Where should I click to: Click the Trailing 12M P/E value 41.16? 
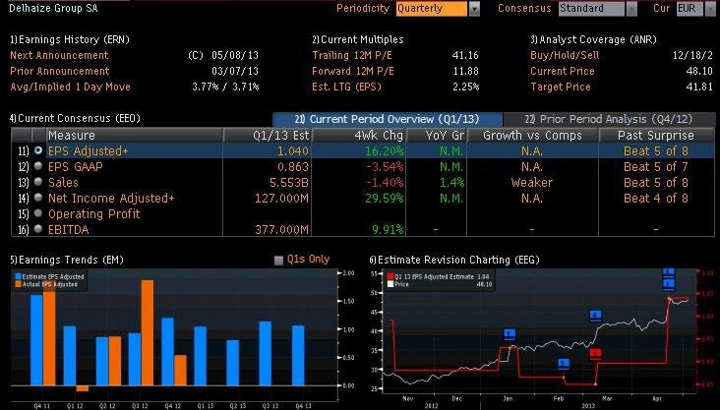coord(465,55)
